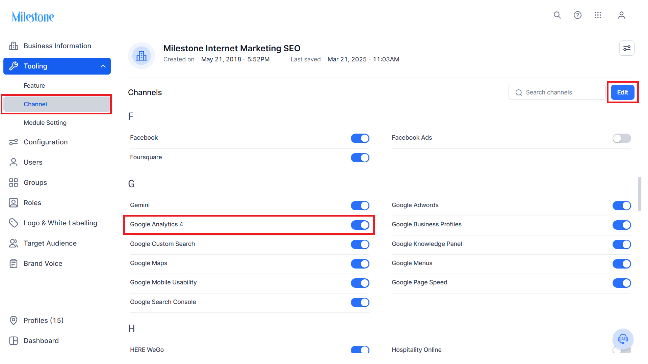Click the Milestone Internet Marketing SEO title
This screenshot has width=648, height=364.
(232, 48)
